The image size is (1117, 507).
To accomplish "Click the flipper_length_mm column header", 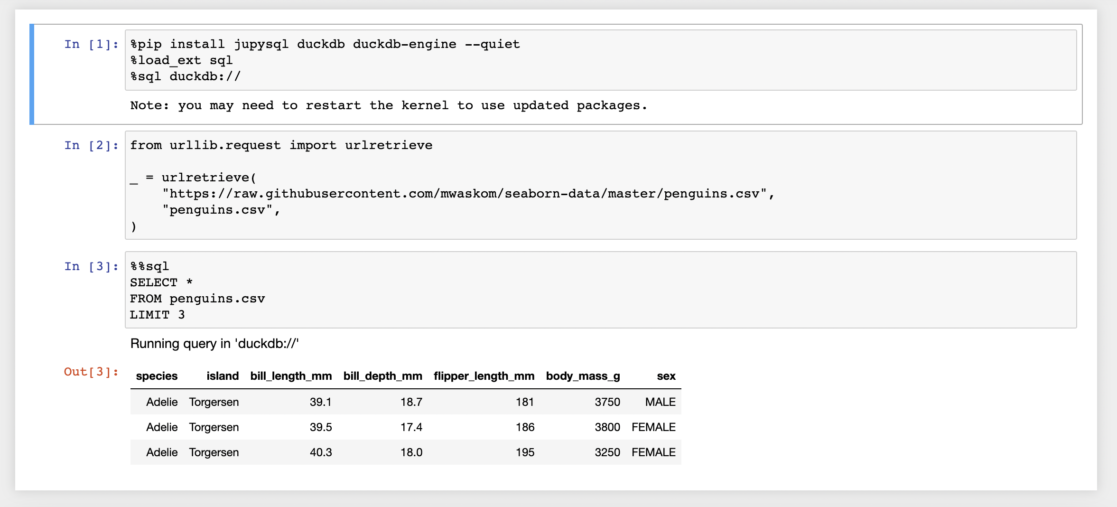I will click(x=484, y=376).
